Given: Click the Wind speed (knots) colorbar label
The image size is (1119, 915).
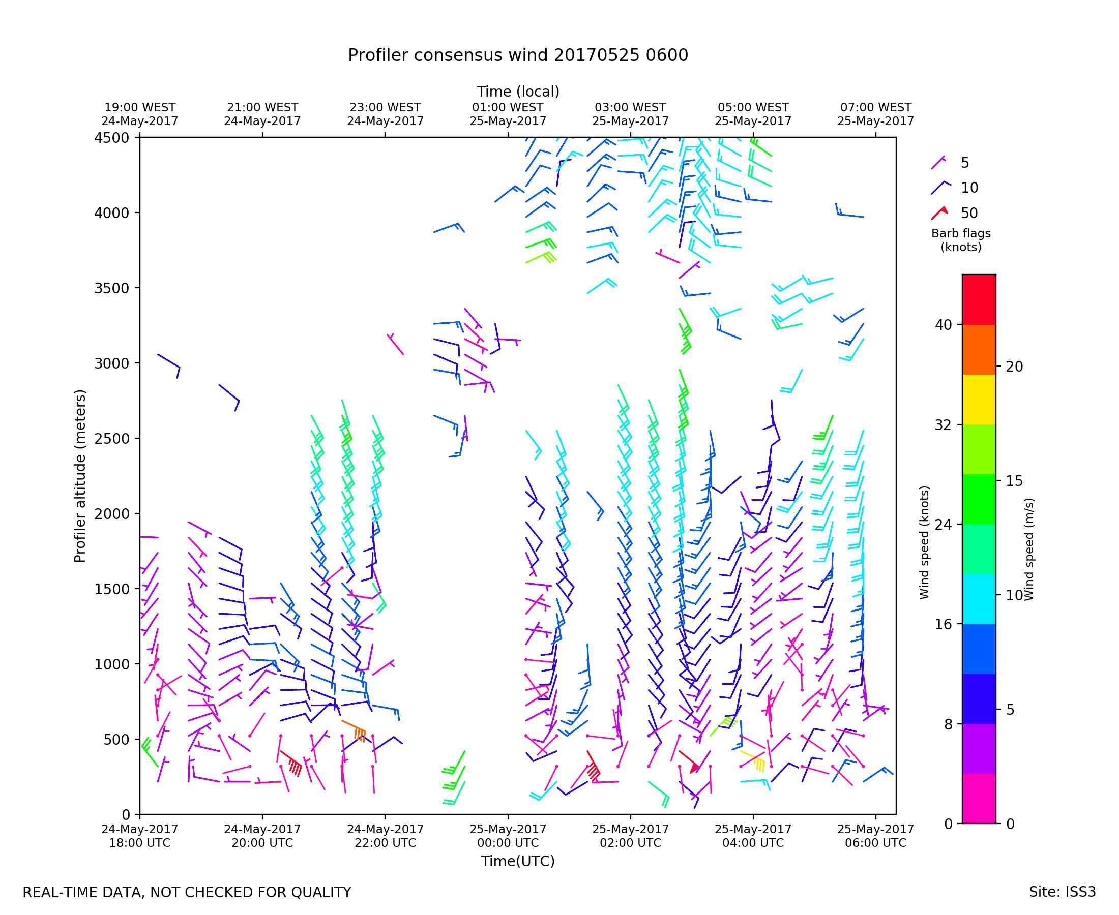Looking at the screenshot, I should point(924,542).
